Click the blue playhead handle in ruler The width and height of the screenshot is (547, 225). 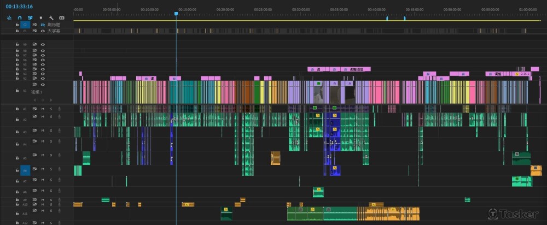pyautogui.click(x=176, y=14)
